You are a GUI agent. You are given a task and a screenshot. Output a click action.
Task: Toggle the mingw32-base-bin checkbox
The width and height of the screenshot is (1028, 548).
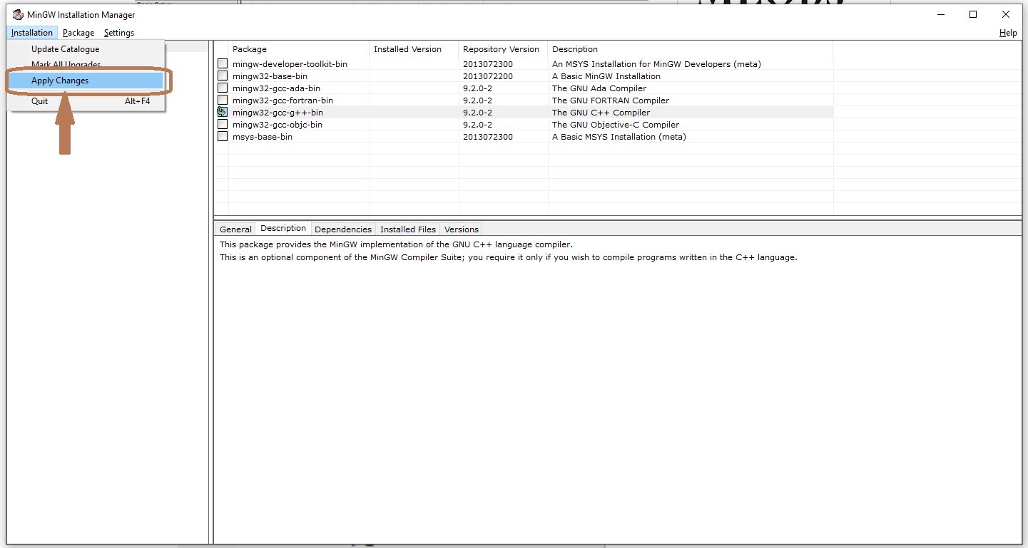(223, 76)
